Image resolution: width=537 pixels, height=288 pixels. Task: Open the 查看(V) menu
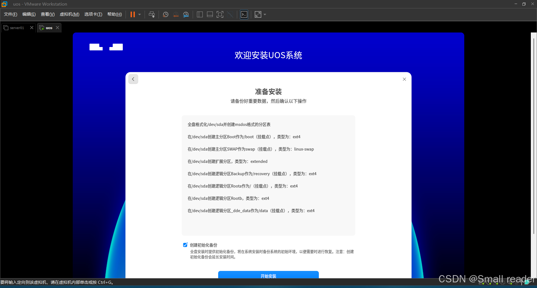(48, 14)
